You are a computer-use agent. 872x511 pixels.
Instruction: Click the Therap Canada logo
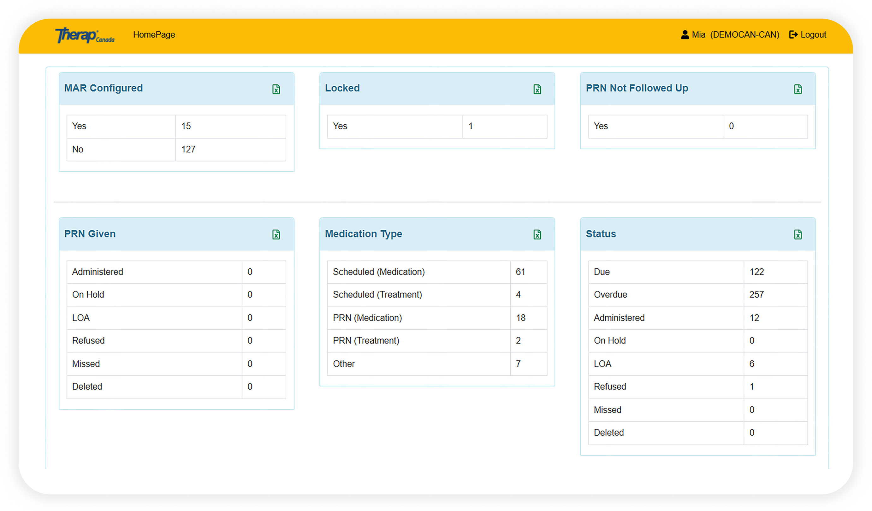(85, 35)
